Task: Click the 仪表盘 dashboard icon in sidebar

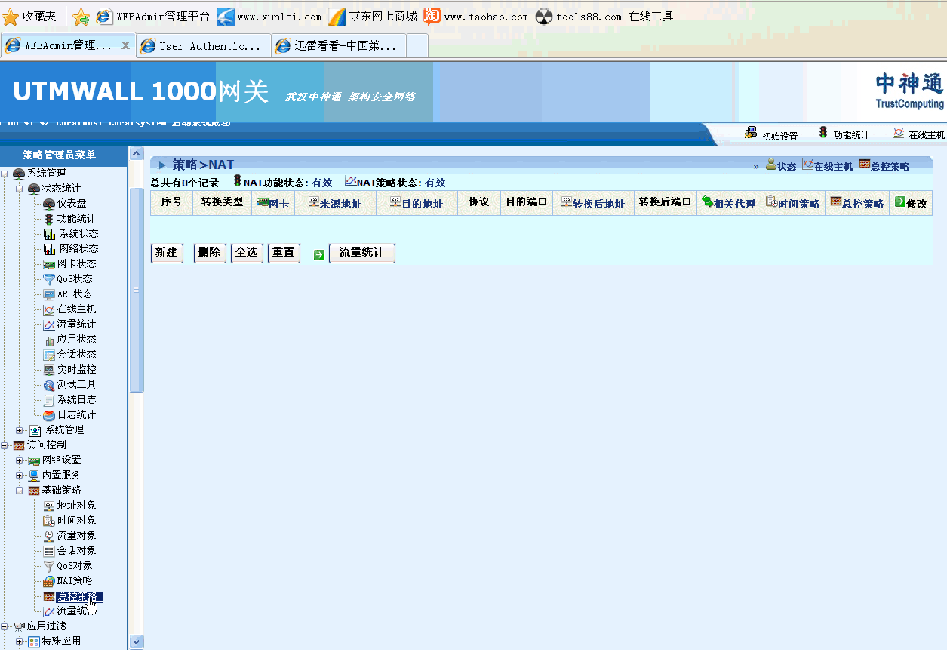Action: coord(49,204)
